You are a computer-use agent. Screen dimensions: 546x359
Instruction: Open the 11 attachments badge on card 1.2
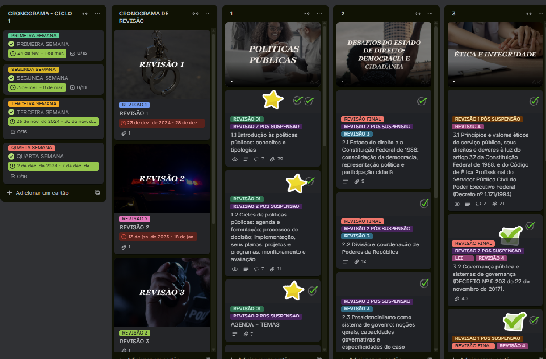(276, 269)
